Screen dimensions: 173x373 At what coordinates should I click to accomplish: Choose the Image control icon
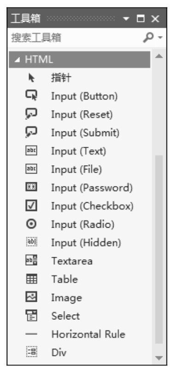pos(31,297)
